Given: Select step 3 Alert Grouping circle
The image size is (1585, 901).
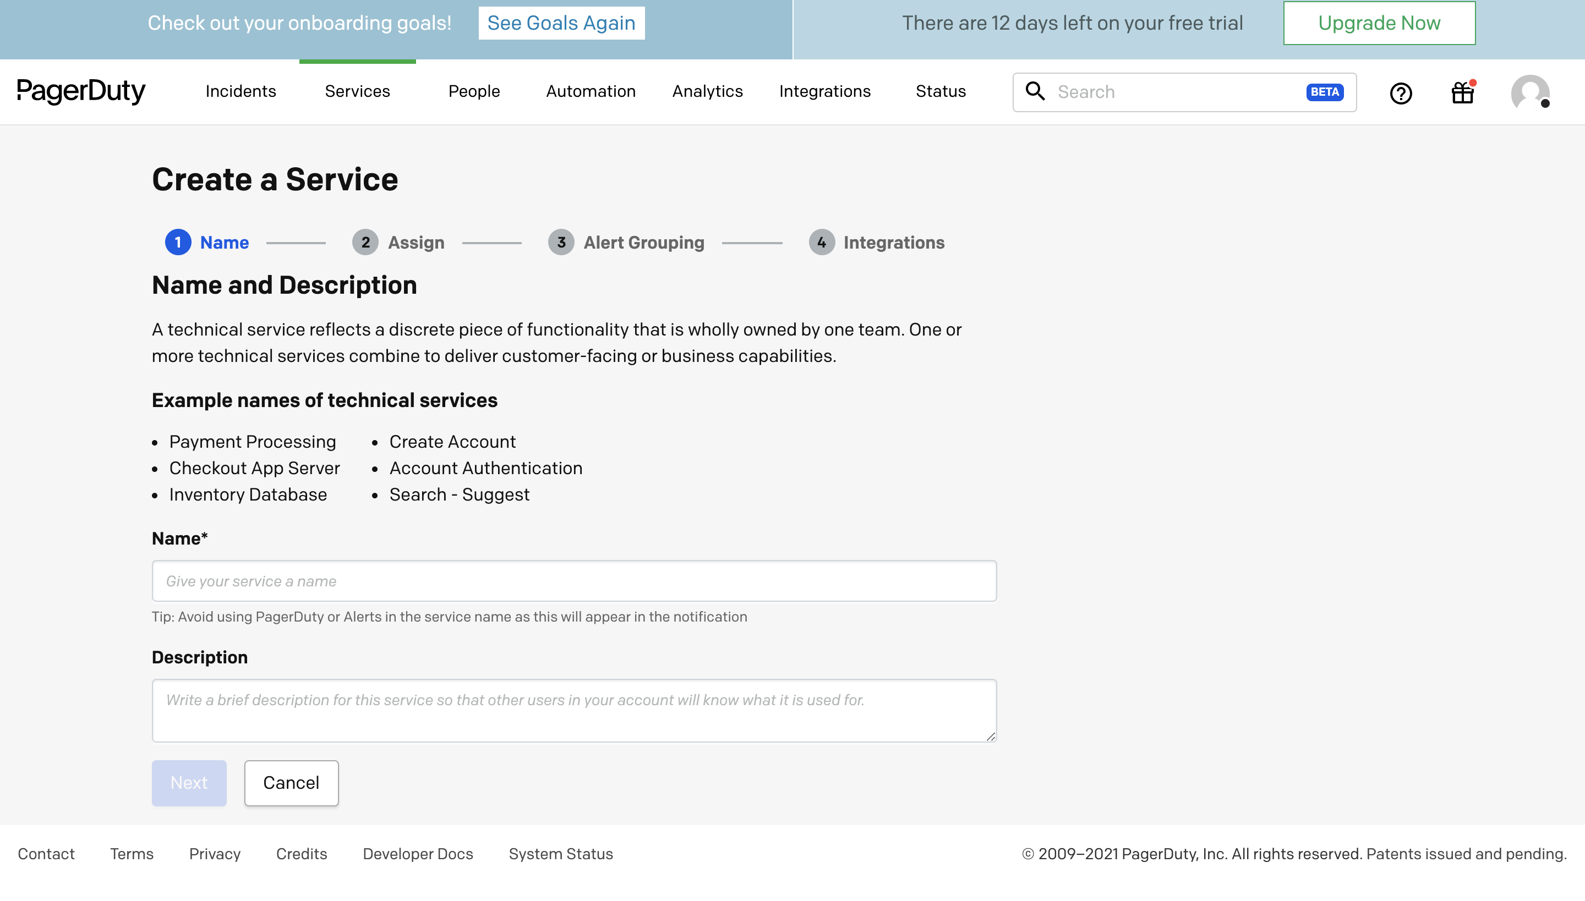Looking at the screenshot, I should [561, 242].
